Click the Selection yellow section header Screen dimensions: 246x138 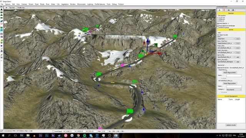[231, 13]
